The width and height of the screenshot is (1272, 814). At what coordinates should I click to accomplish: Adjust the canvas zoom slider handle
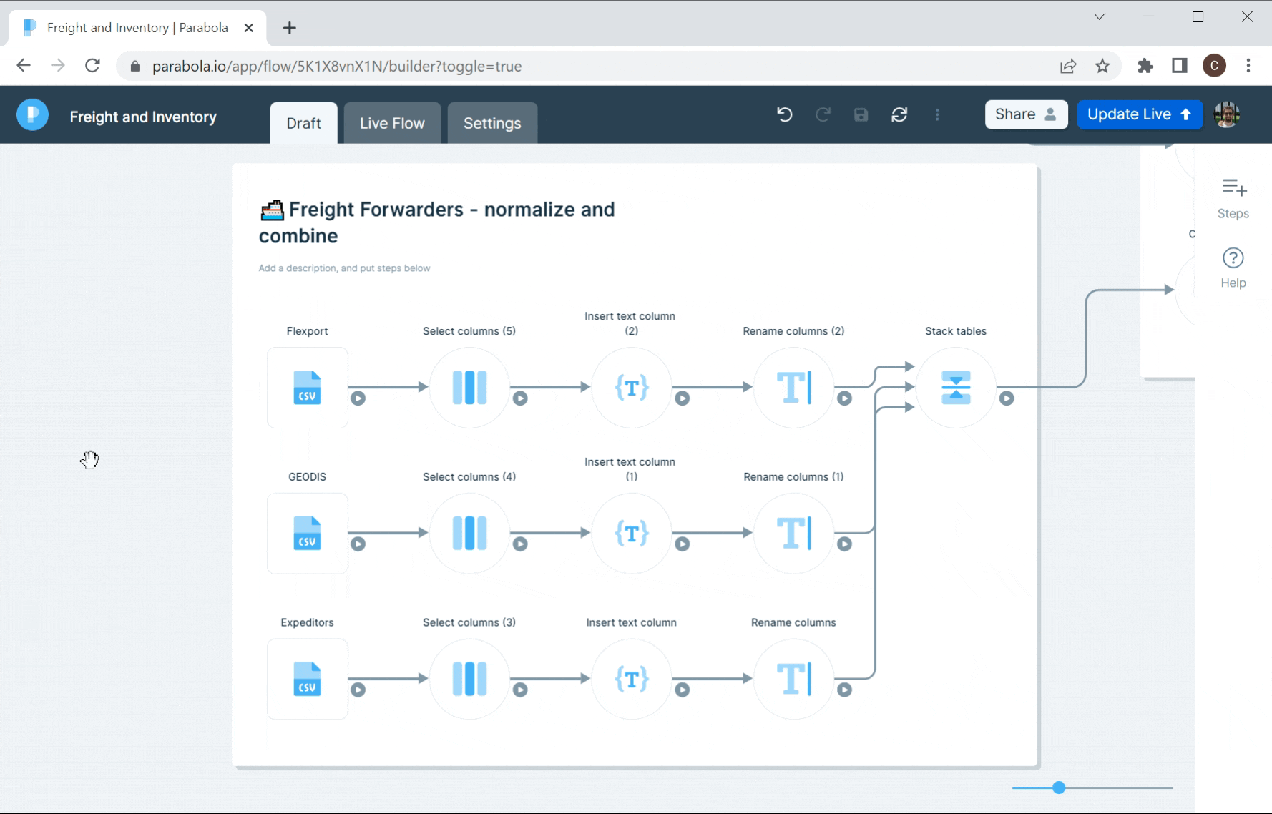pyautogui.click(x=1059, y=788)
